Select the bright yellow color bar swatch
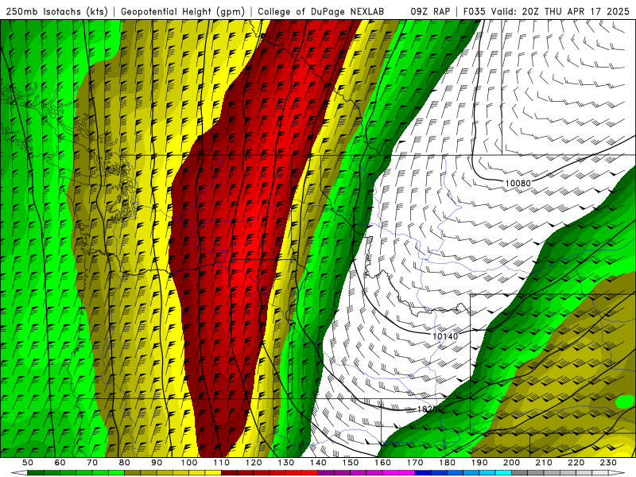The width and height of the screenshot is (636, 477). [x=214, y=473]
